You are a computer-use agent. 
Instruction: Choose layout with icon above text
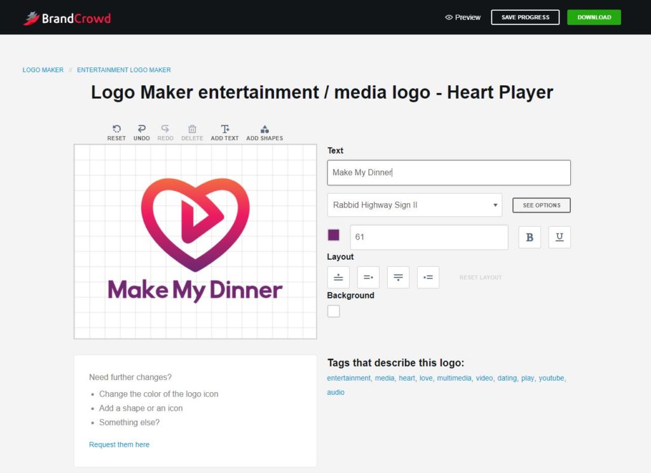pyautogui.click(x=338, y=277)
